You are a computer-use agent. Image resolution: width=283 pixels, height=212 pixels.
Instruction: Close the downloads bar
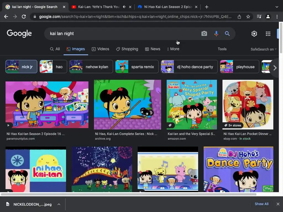(278, 204)
